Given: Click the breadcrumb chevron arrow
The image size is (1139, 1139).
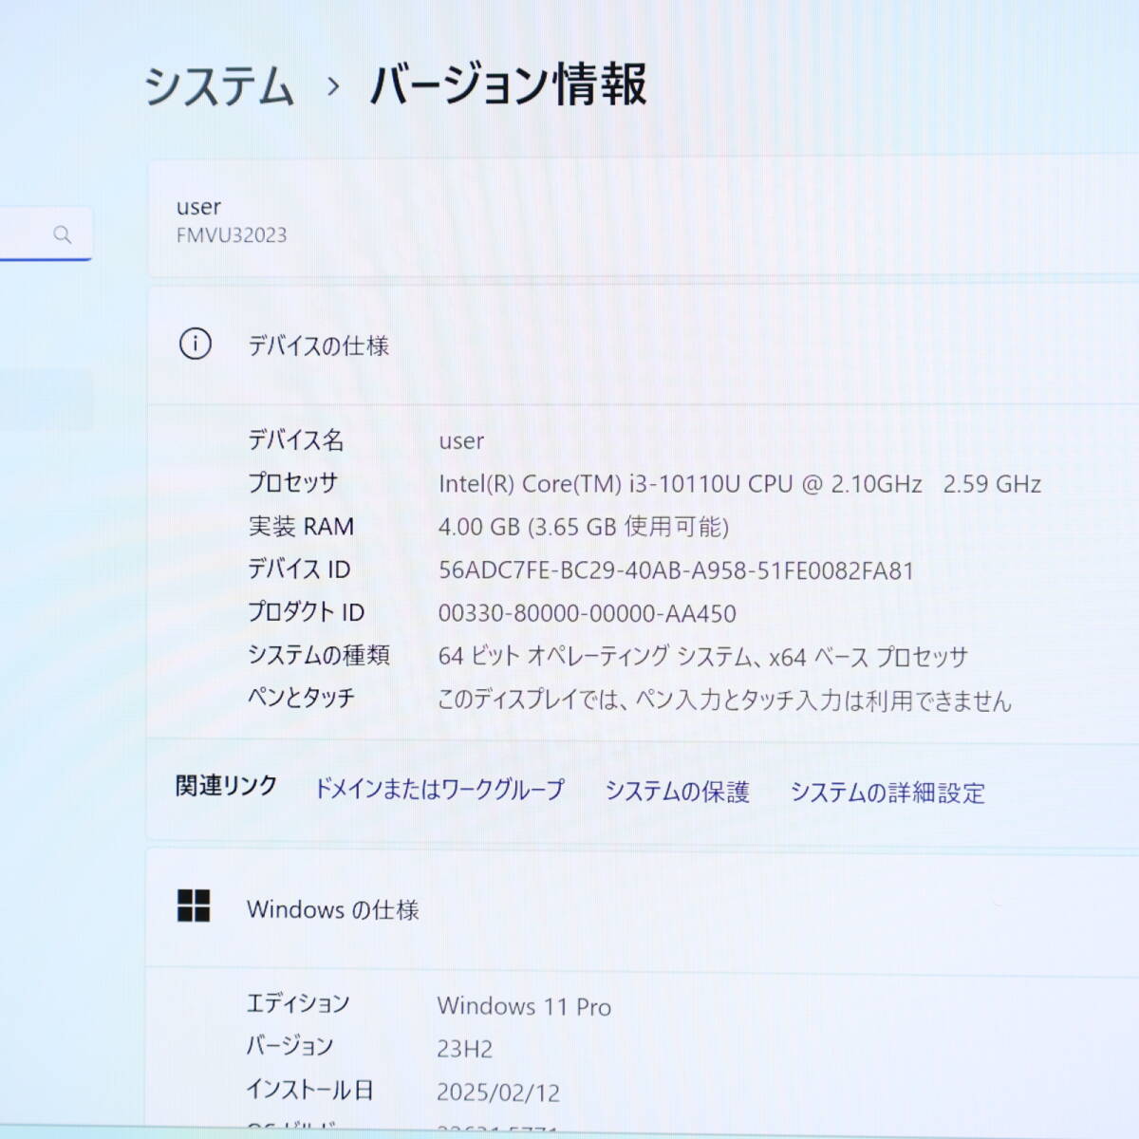Looking at the screenshot, I should (332, 86).
